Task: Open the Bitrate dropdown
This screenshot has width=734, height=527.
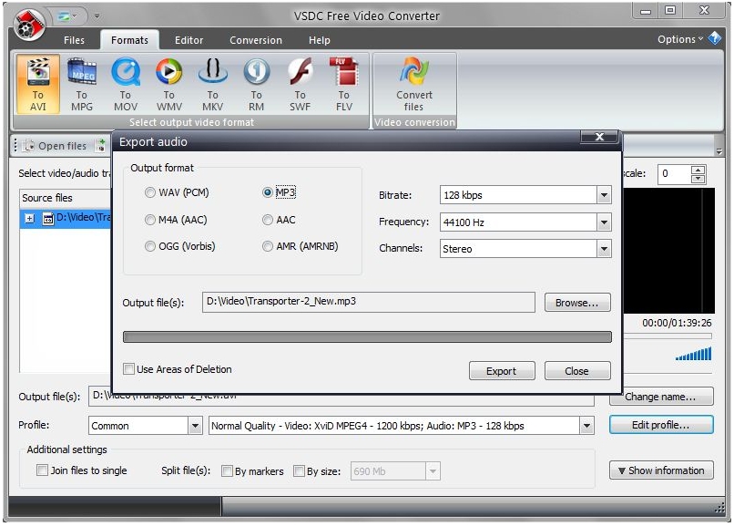Action: tap(602, 194)
